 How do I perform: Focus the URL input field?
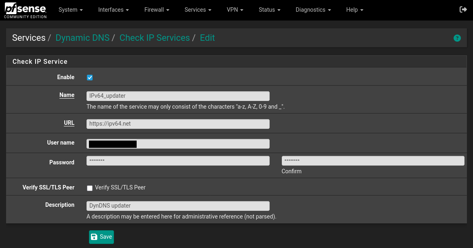178,124
